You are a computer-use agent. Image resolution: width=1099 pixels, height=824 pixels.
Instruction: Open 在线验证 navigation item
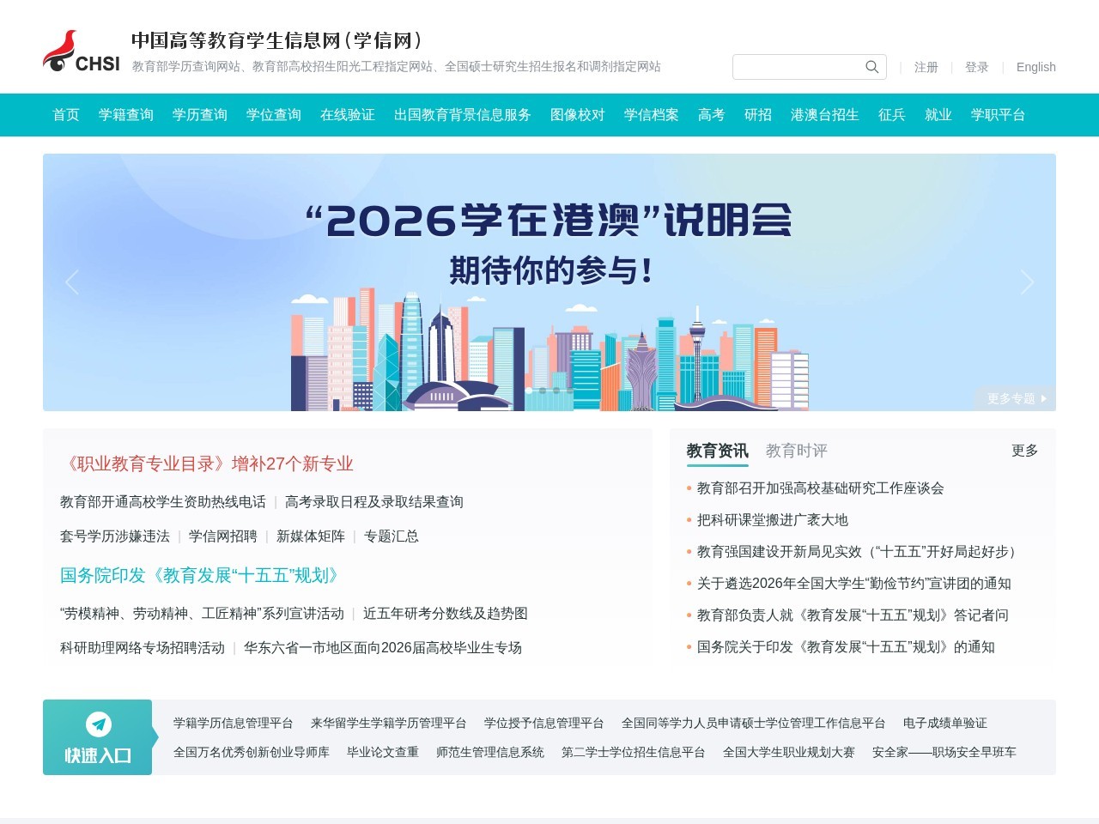click(348, 115)
